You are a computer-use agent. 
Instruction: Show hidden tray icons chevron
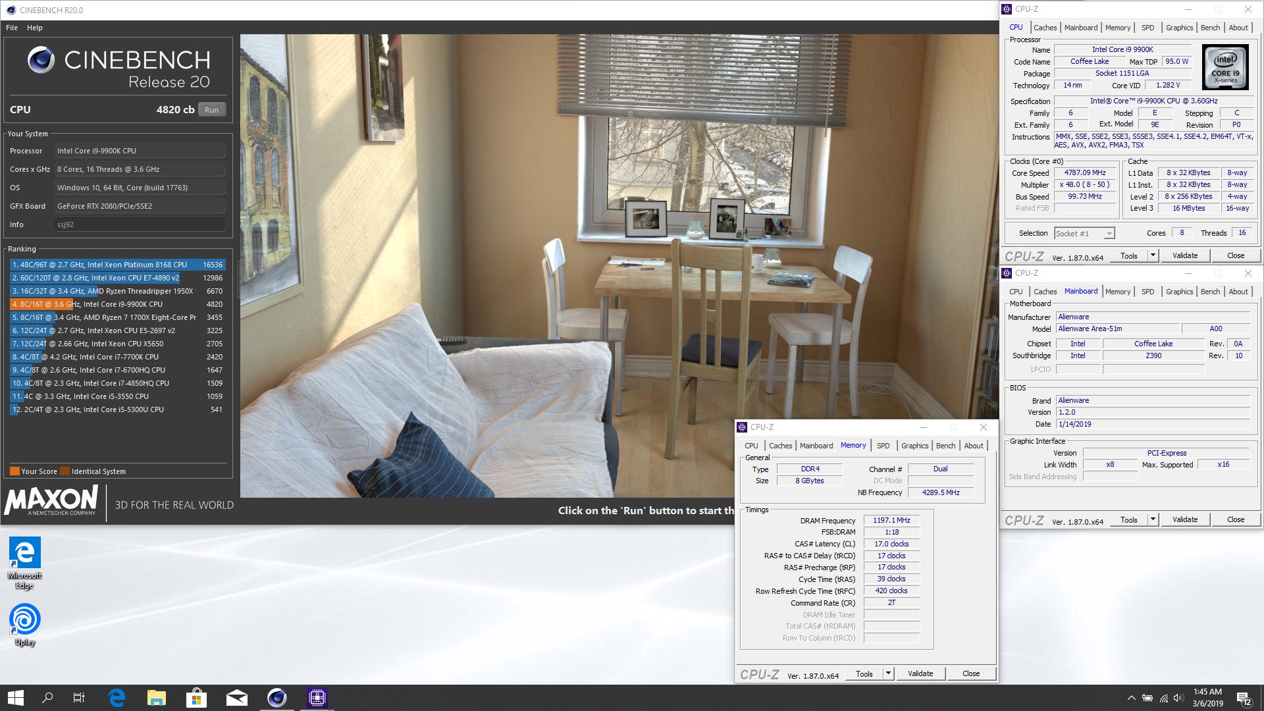(1131, 698)
